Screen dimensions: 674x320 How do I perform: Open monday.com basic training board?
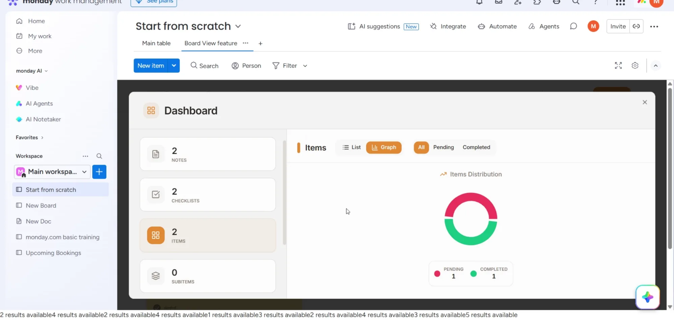(62, 237)
